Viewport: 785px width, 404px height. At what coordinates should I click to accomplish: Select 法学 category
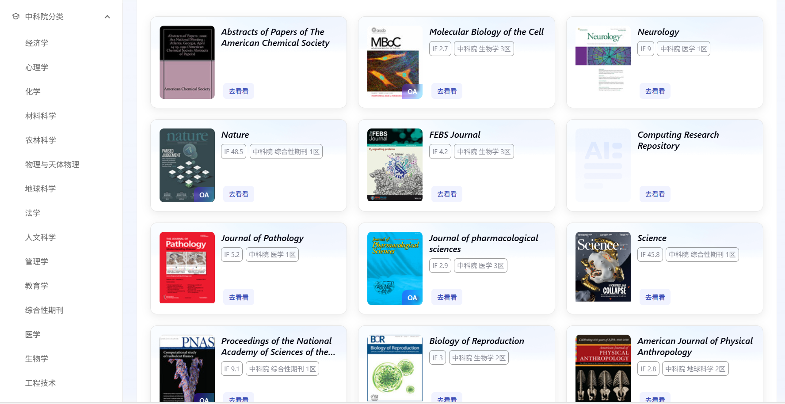tap(33, 213)
